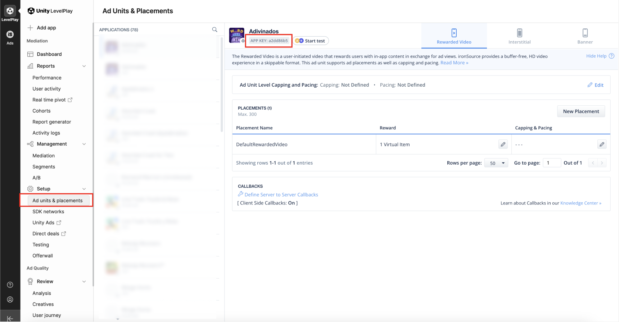
Task: Open Activity logs
Action: (46, 133)
